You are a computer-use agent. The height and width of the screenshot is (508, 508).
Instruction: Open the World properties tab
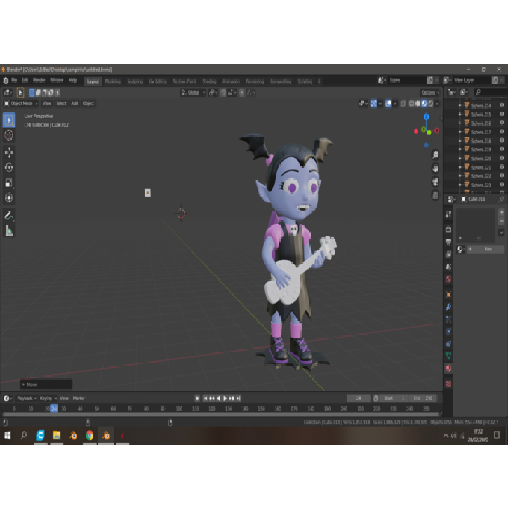click(448, 279)
